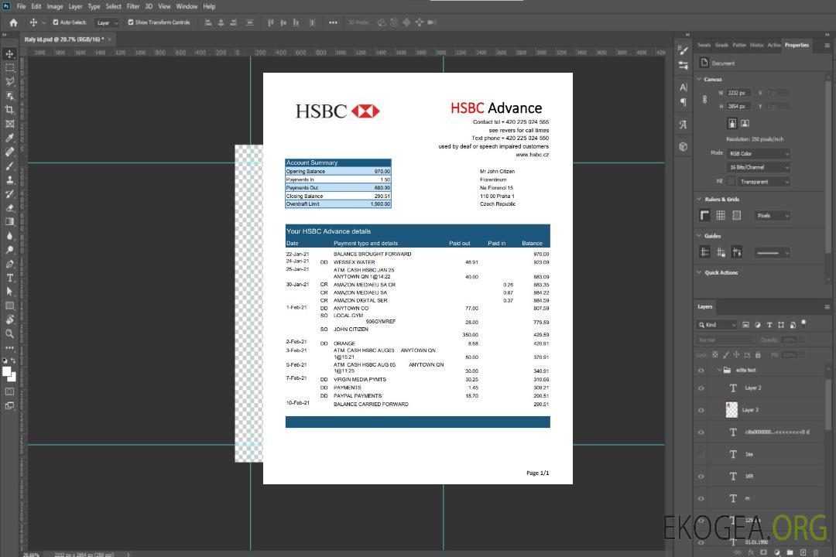836x557 pixels.
Task: Open the Mode RGB Color dropdown
Action: tap(759, 153)
